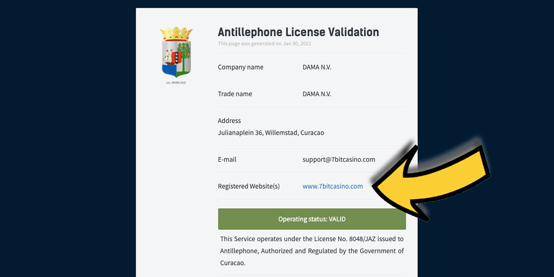Click the gold crown atop the emblem

[176, 34]
